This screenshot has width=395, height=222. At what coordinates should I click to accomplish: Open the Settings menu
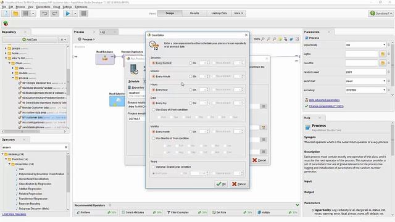click(x=67, y=7)
